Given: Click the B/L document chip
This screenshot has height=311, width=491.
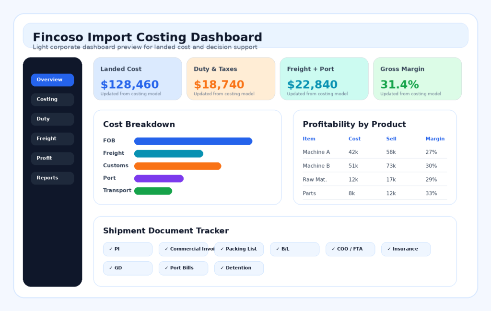Looking at the screenshot, I should 295,249.
